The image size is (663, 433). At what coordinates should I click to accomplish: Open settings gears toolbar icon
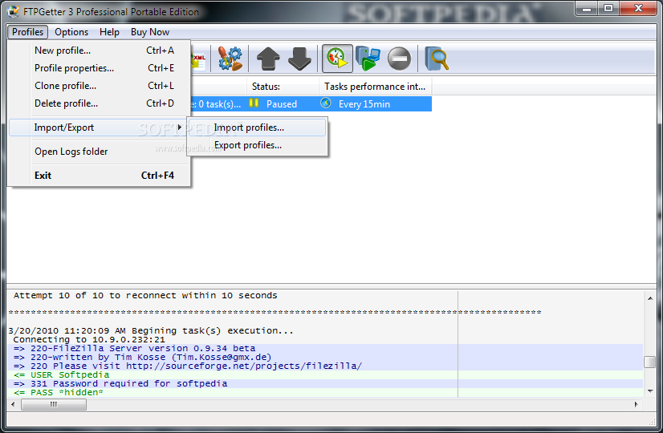230,59
